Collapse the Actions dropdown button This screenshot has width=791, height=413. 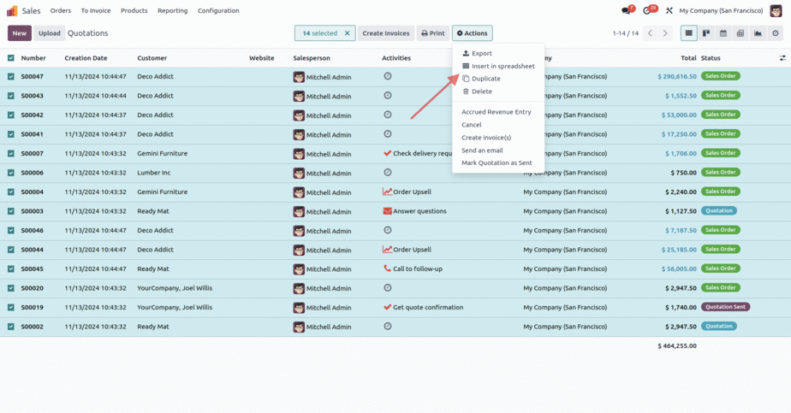click(x=472, y=33)
